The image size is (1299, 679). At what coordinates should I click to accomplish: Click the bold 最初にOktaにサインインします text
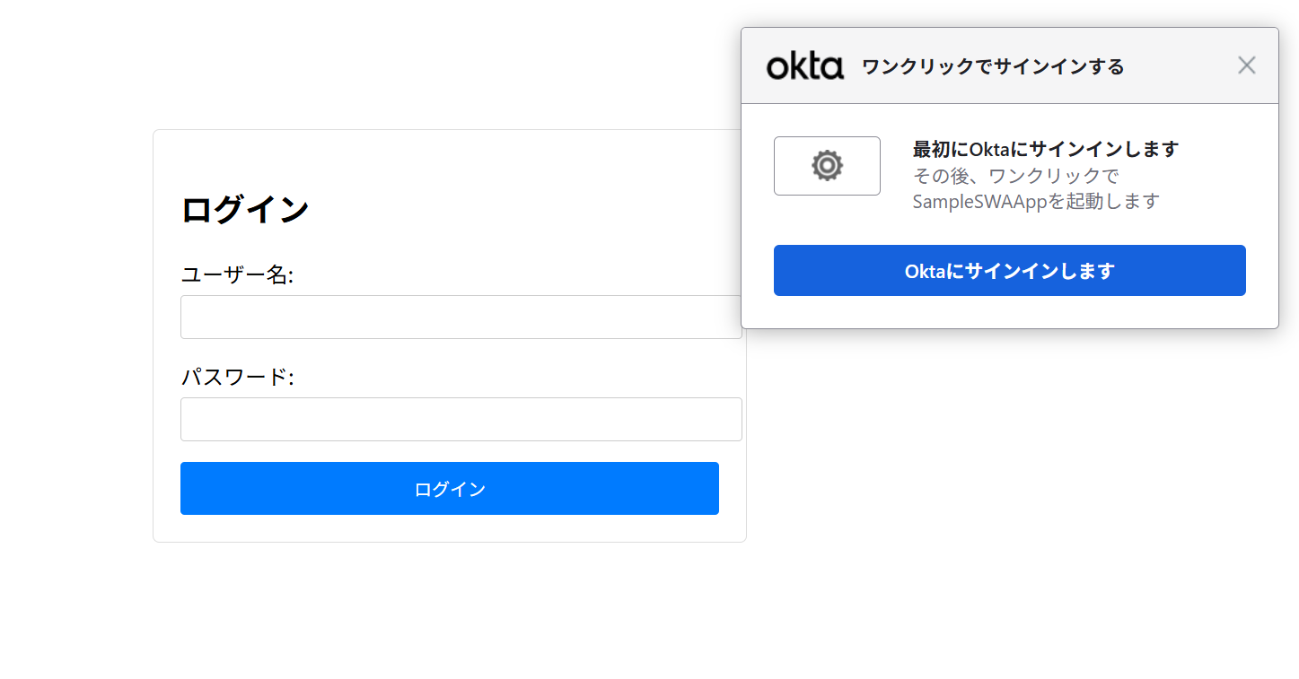(x=1045, y=149)
